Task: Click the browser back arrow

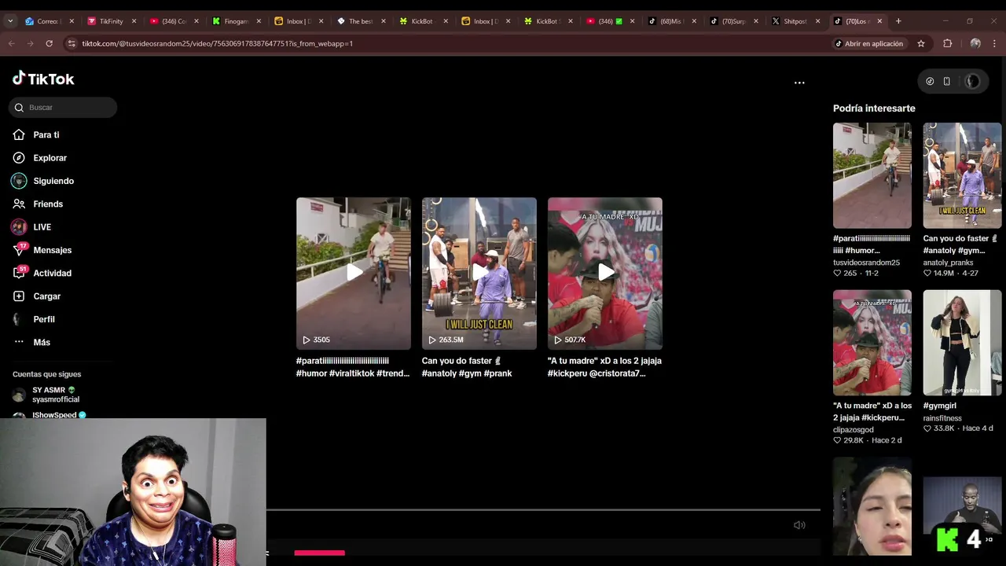Action: tap(11, 43)
